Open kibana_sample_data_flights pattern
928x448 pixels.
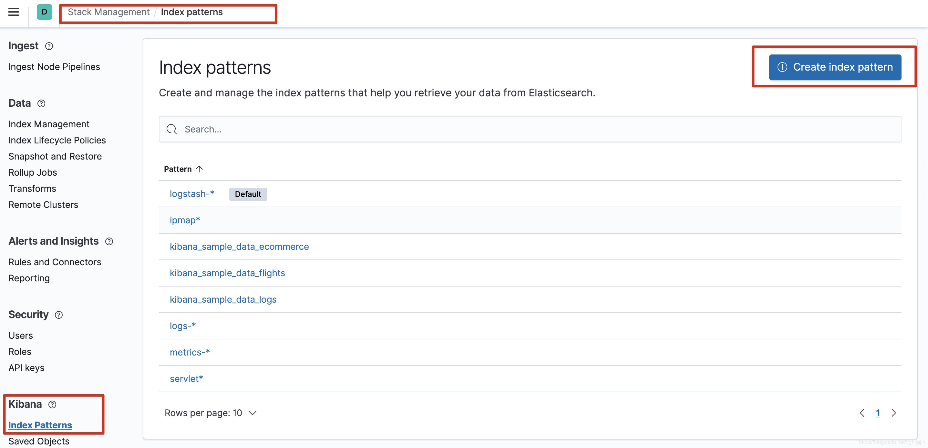point(227,273)
